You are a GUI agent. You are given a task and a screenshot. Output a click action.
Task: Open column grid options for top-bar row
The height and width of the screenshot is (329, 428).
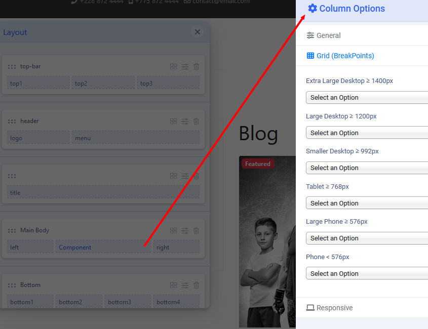(x=173, y=67)
